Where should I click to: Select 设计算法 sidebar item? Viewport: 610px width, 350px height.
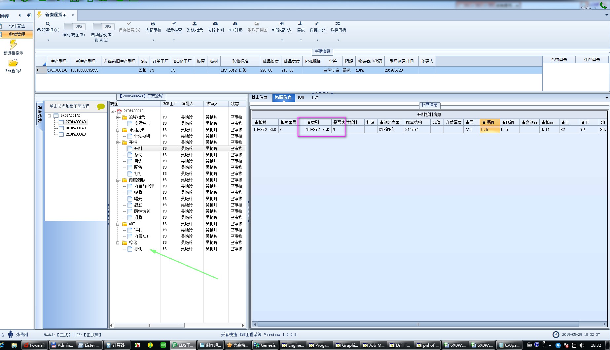click(x=17, y=26)
